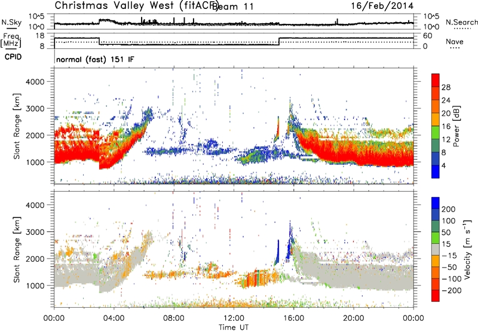
Task: Click the red bottom of velocity colorbar
Action: [x=436, y=296]
